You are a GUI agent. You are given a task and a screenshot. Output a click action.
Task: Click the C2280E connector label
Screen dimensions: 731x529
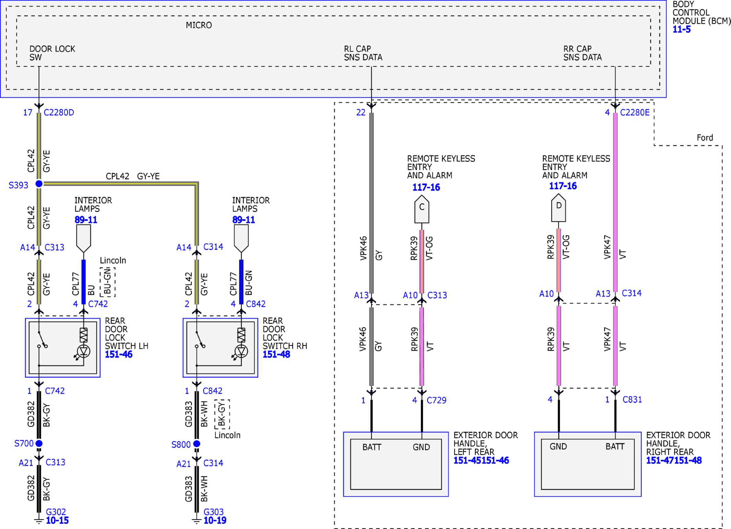[x=635, y=113]
